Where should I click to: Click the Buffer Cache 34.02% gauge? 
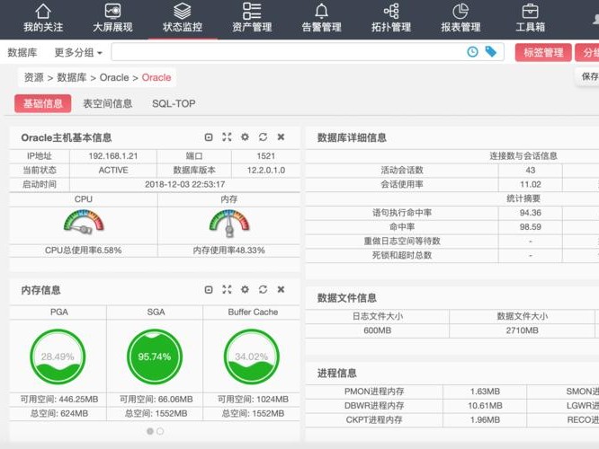(252, 357)
